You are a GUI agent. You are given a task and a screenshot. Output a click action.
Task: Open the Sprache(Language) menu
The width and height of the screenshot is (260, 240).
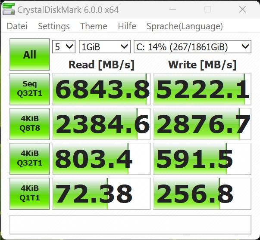coord(185,26)
